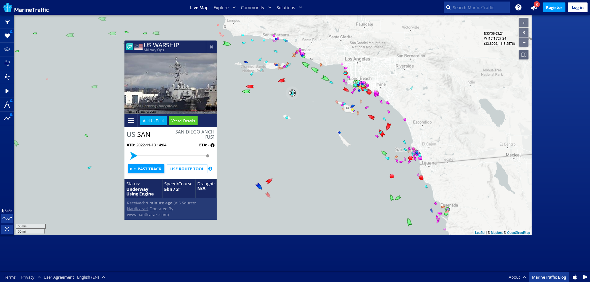Open the locked route analytics chart icon
This screenshot has width=590, height=282.
[x=7, y=118]
